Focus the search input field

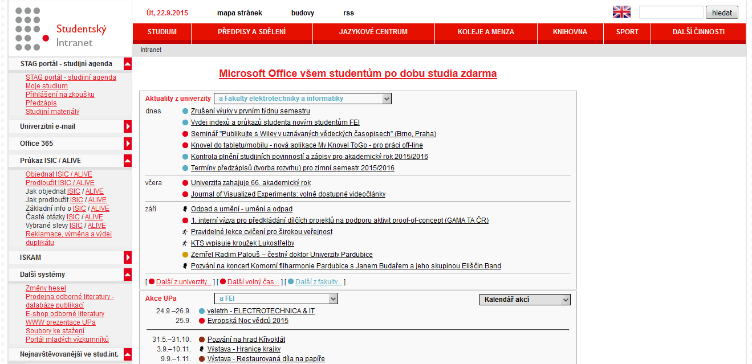671,13
